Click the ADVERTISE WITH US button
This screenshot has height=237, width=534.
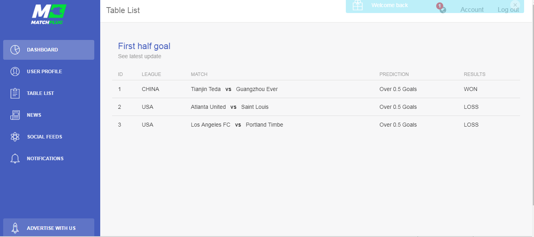(49, 228)
